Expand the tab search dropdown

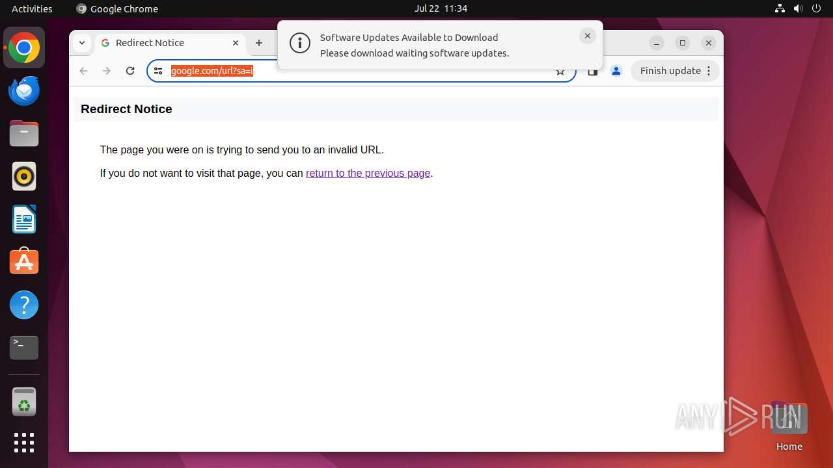pos(81,43)
